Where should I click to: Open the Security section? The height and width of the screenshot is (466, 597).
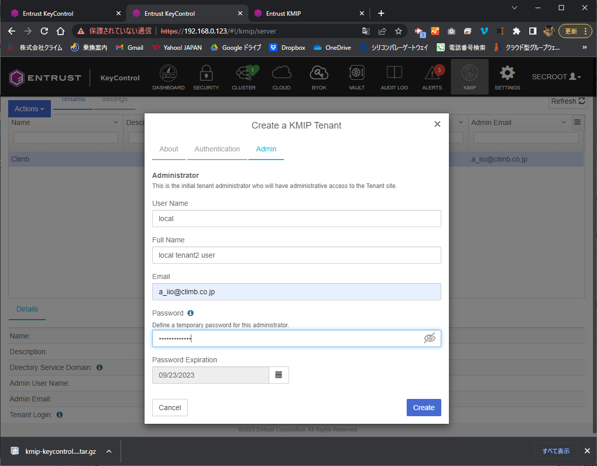tap(206, 77)
